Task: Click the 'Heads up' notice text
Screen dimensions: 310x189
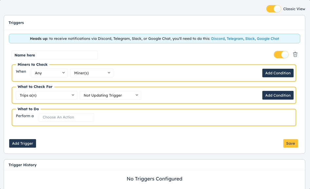Action: click(39, 39)
